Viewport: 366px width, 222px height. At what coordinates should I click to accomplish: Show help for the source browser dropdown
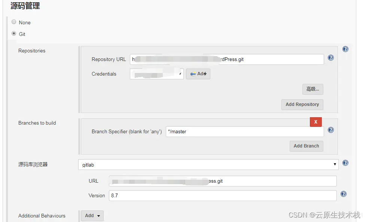pos(345,163)
